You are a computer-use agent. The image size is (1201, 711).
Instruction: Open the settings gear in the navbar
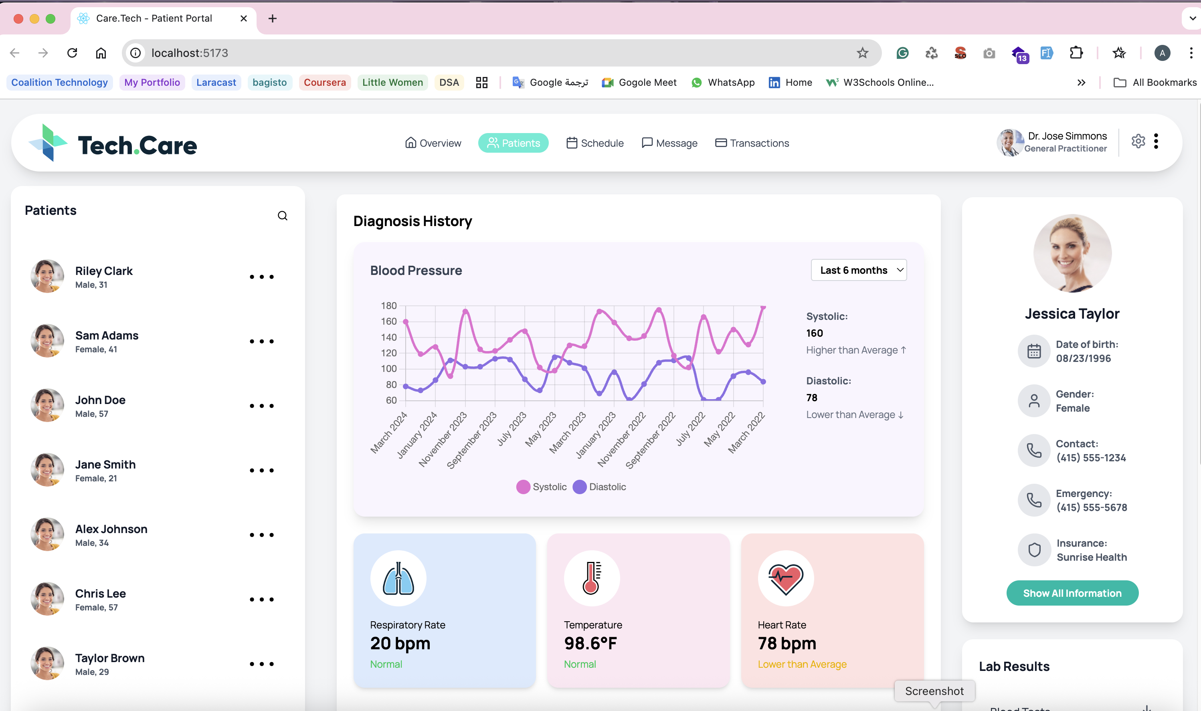[x=1138, y=141]
